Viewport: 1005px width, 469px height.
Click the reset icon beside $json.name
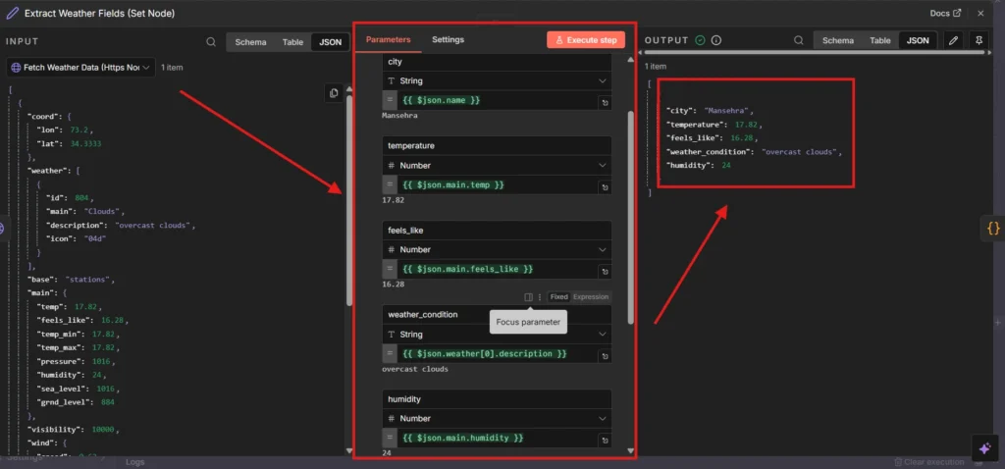605,102
